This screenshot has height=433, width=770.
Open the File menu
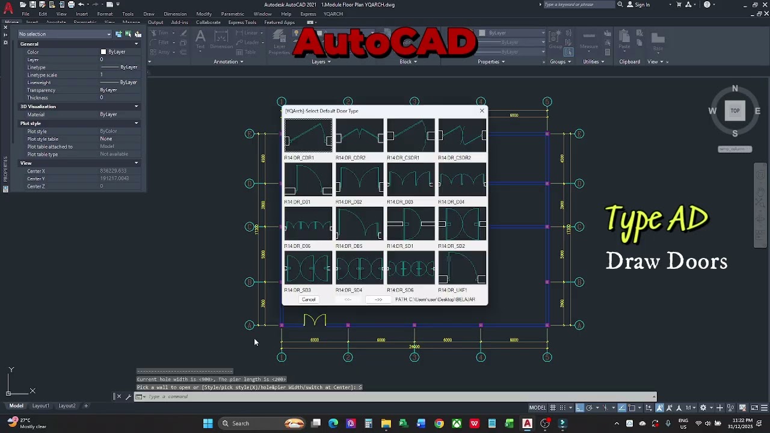pos(26,14)
